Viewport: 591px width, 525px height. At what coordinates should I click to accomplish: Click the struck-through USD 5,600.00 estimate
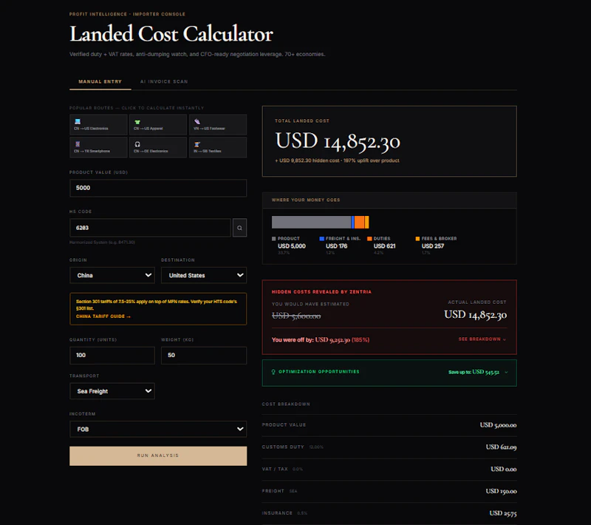point(296,316)
